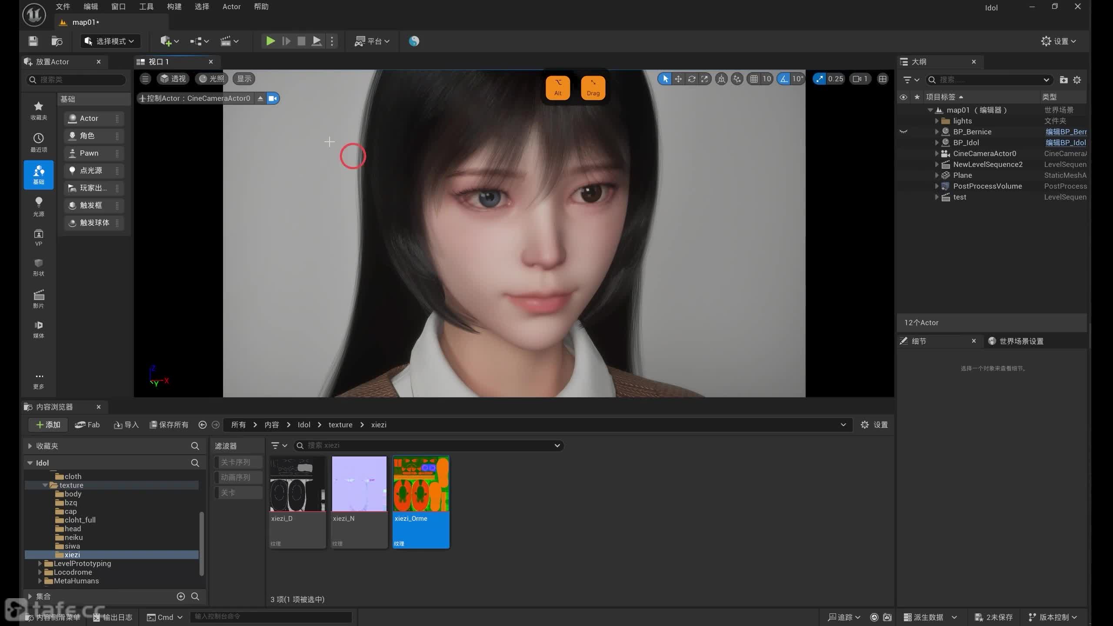Click the Fab button in content browser

(87, 425)
